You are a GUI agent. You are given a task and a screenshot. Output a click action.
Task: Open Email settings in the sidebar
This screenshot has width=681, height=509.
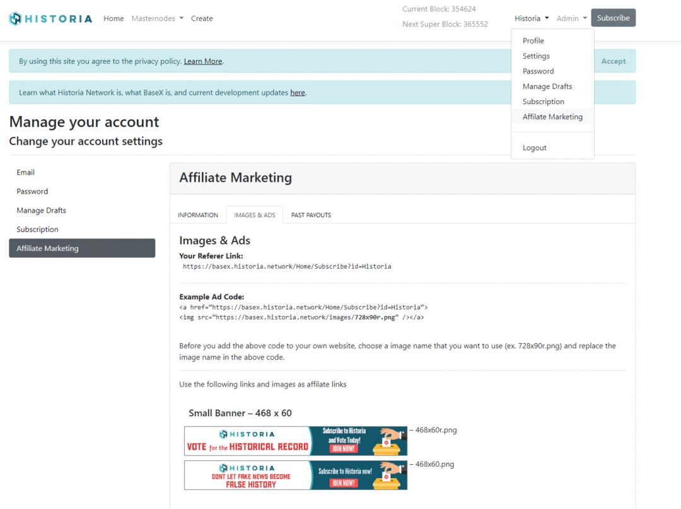click(x=26, y=172)
